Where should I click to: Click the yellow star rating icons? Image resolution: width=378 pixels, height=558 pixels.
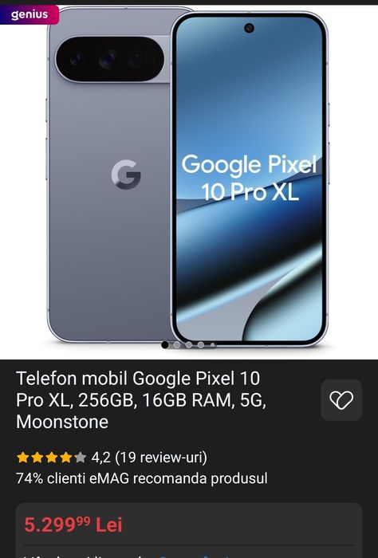[x=51, y=458]
